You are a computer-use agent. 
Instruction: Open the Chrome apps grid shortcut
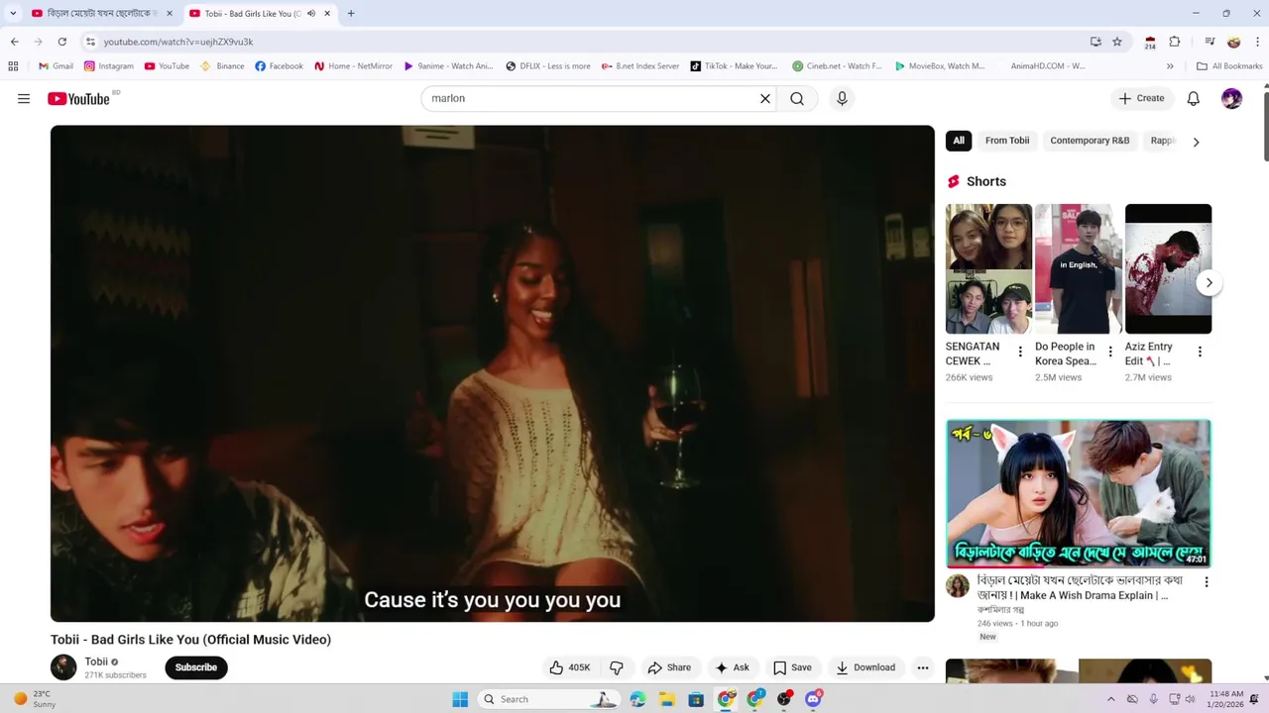pos(13,66)
